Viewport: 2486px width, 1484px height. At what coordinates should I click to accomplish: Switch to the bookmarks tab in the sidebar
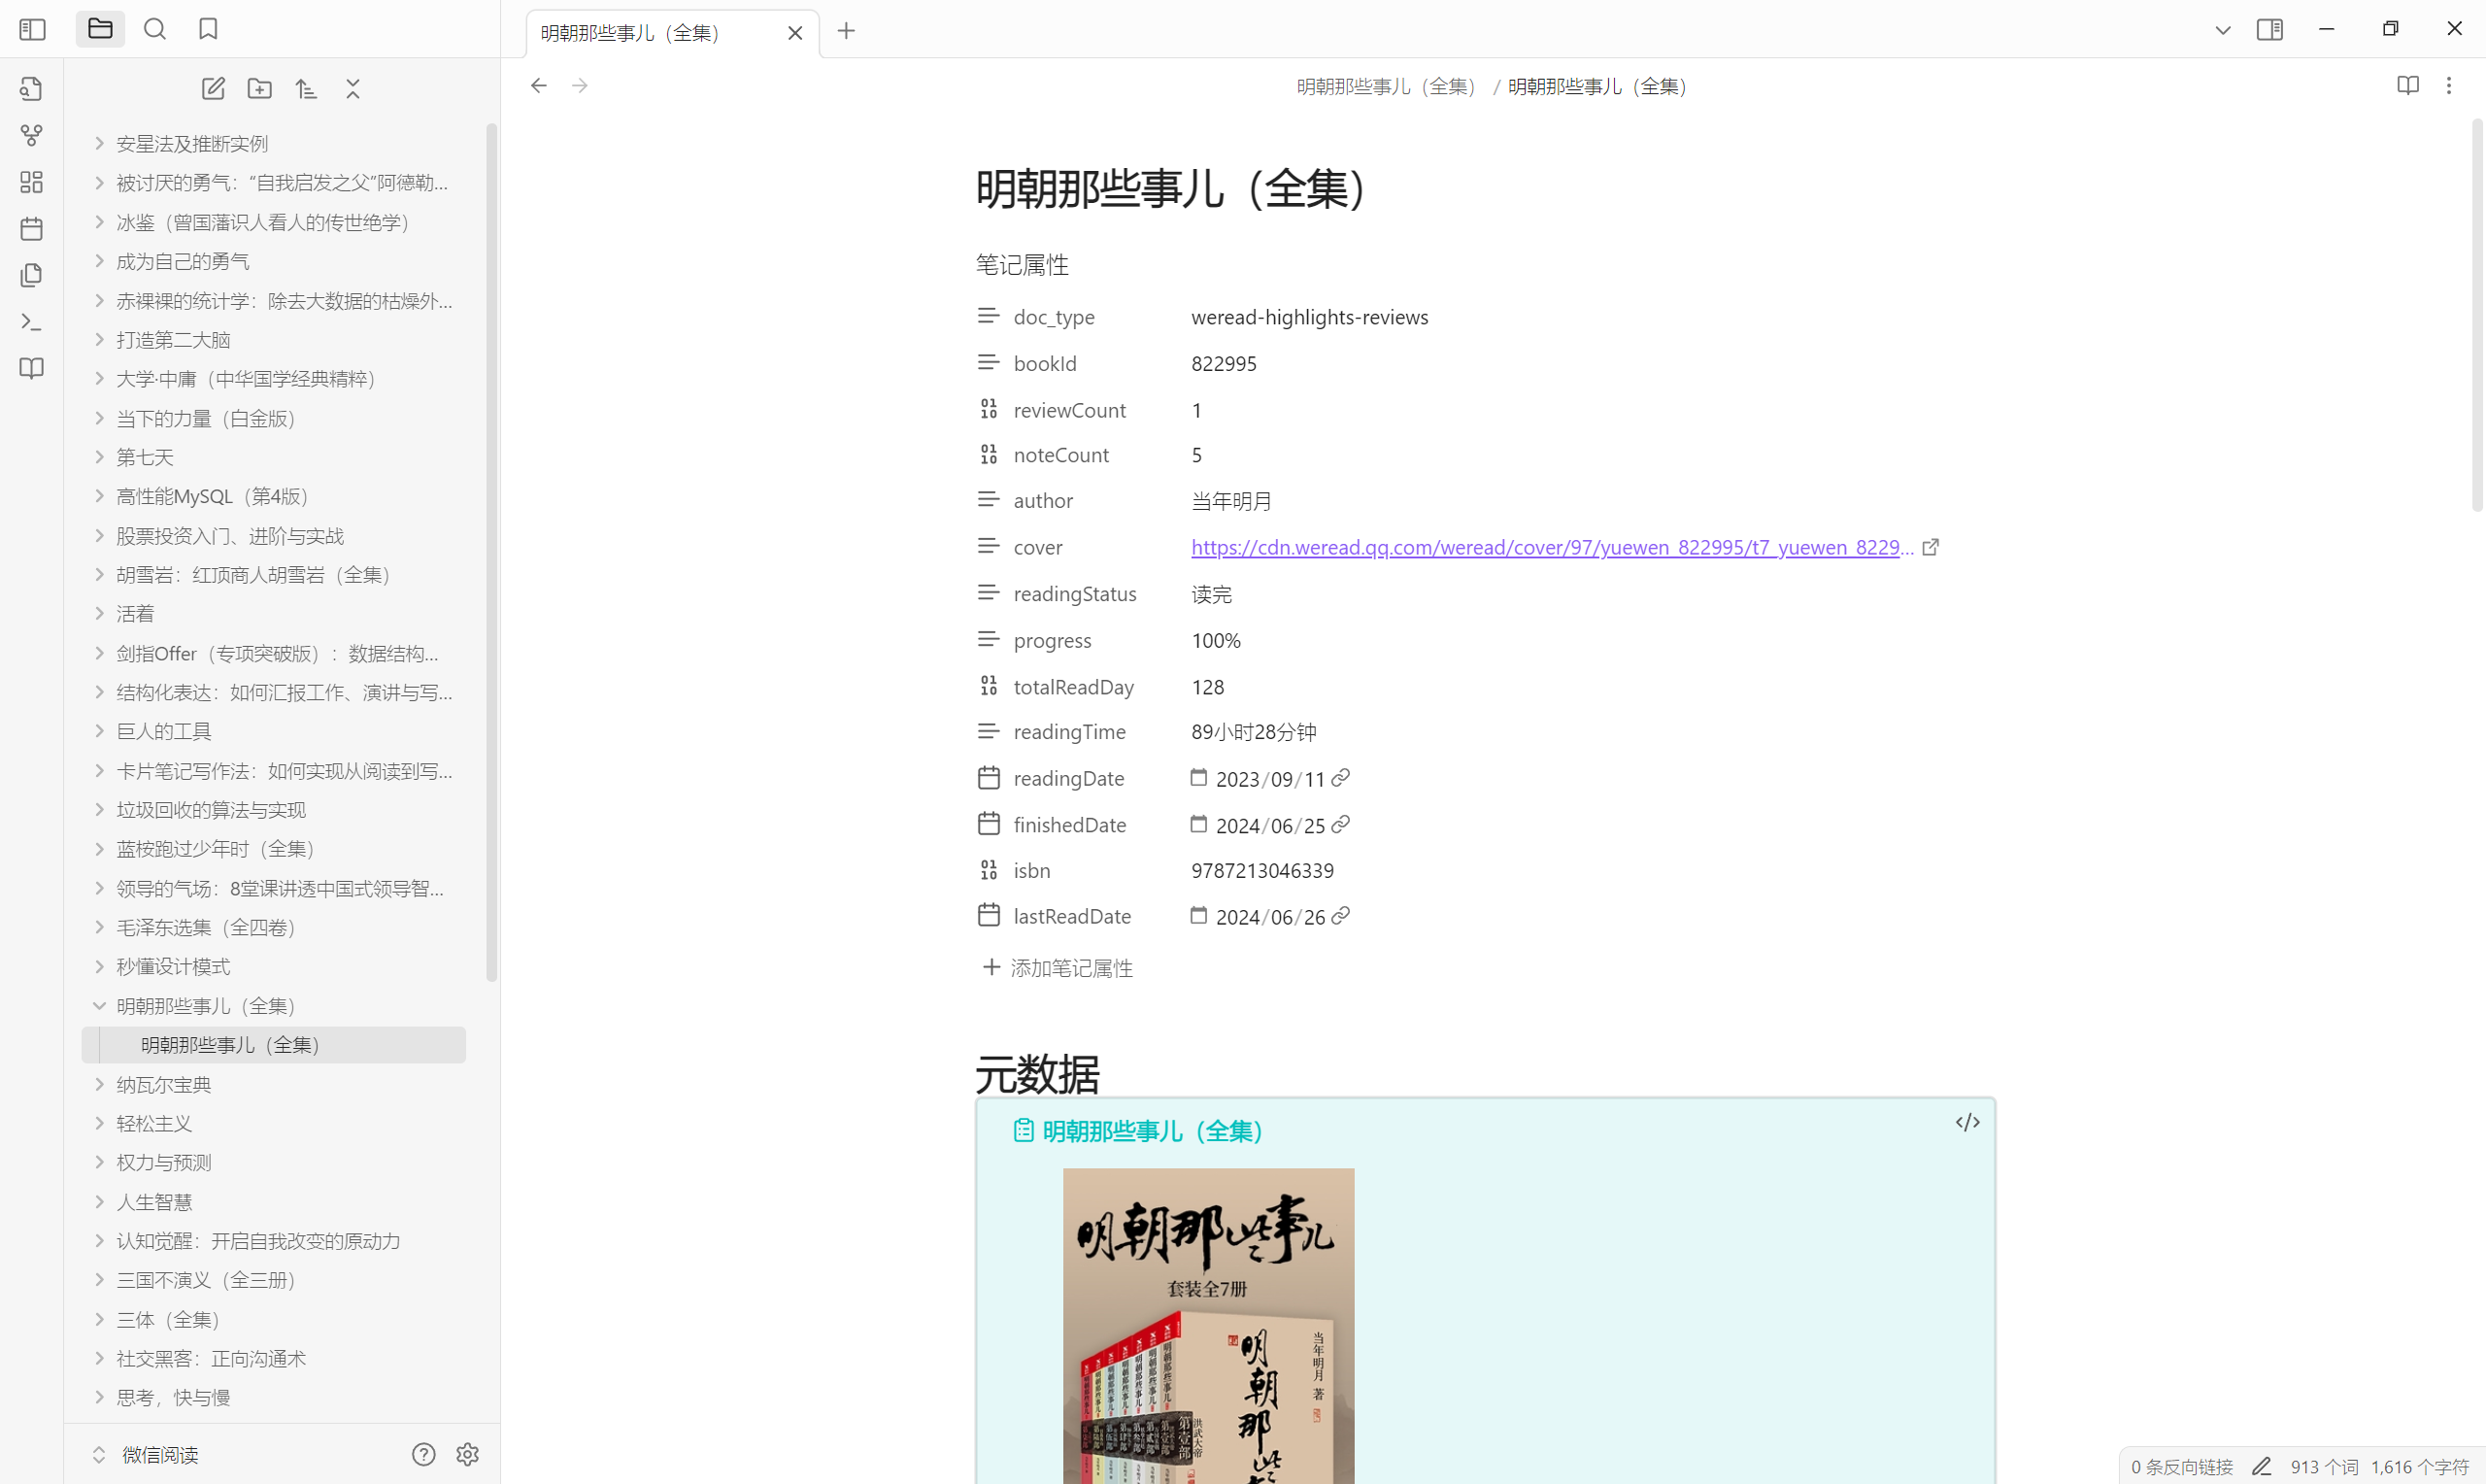click(208, 29)
